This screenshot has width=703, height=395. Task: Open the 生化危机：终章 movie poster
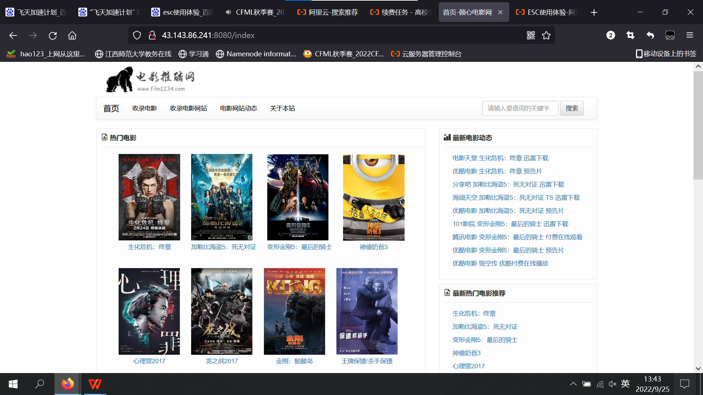pyautogui.click(x=149, y=197)
